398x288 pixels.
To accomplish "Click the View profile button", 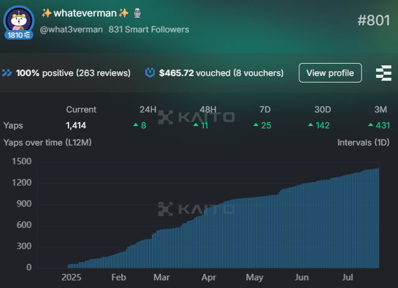I will [x=330, y=73].
